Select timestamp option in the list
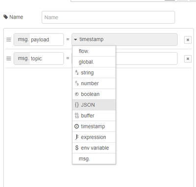Screen dimensions: 196x187 pyautogui.click(x=94, y=126)
